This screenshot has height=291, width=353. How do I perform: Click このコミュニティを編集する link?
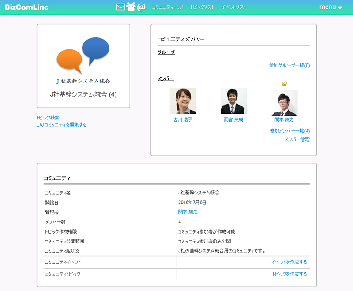pyautogui.click(x=61, y=125)
